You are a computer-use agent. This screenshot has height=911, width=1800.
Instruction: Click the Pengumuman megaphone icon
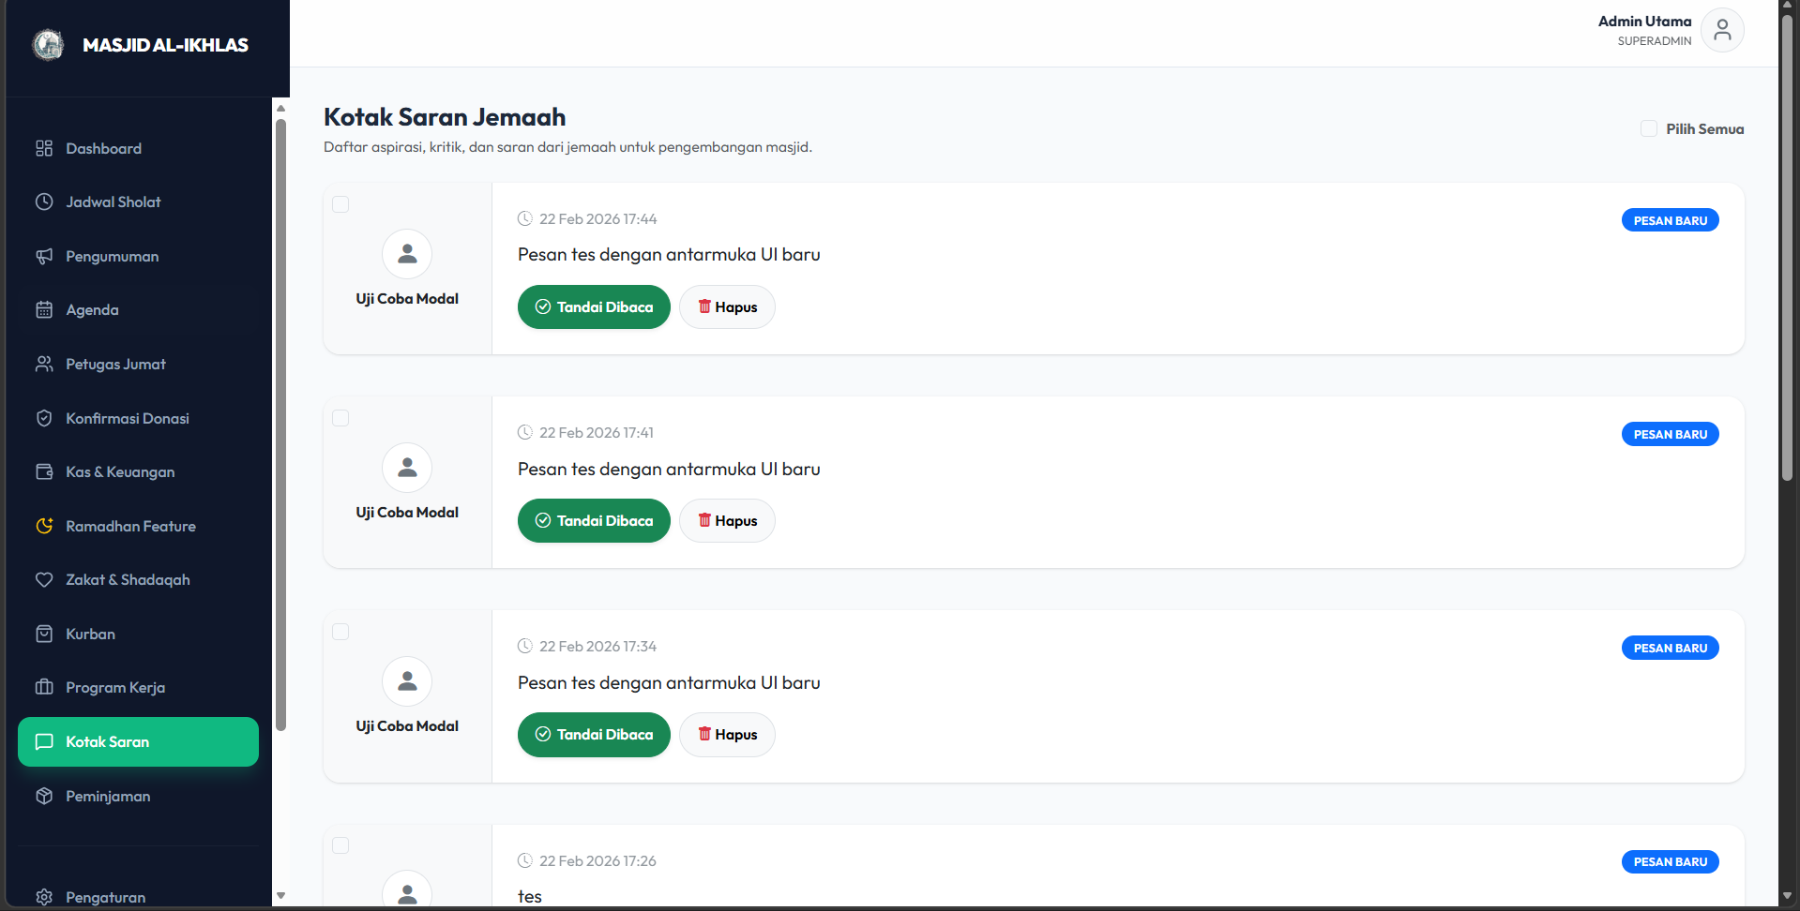tap(44, 256)
